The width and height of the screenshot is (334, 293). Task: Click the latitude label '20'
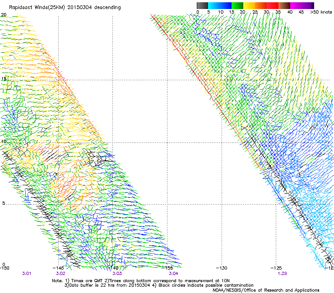(4, 15)
